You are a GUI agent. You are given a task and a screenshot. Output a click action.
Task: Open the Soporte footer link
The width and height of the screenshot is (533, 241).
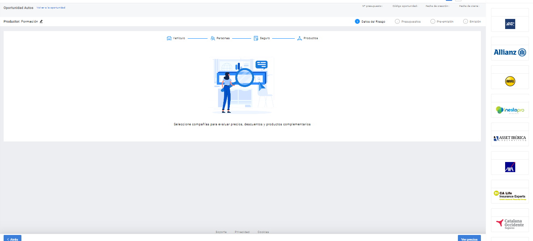tap(221, 232)
